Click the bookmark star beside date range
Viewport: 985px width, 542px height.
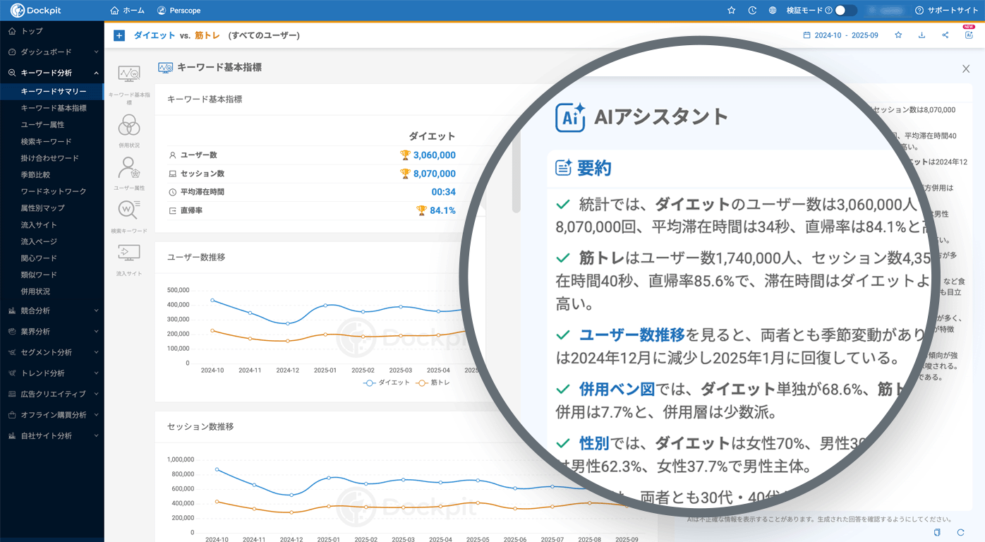tap(898, 35)
